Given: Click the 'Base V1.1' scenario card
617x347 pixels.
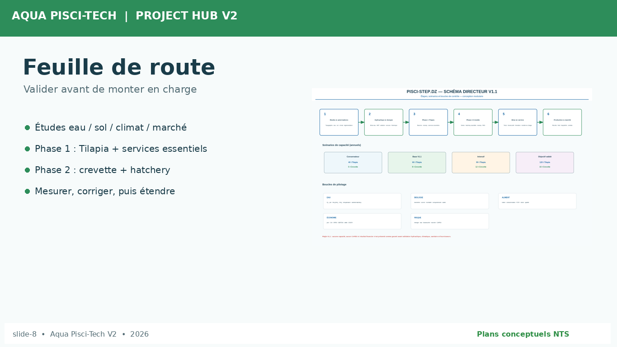Looking at the screenshot, I should coord(417,163).
